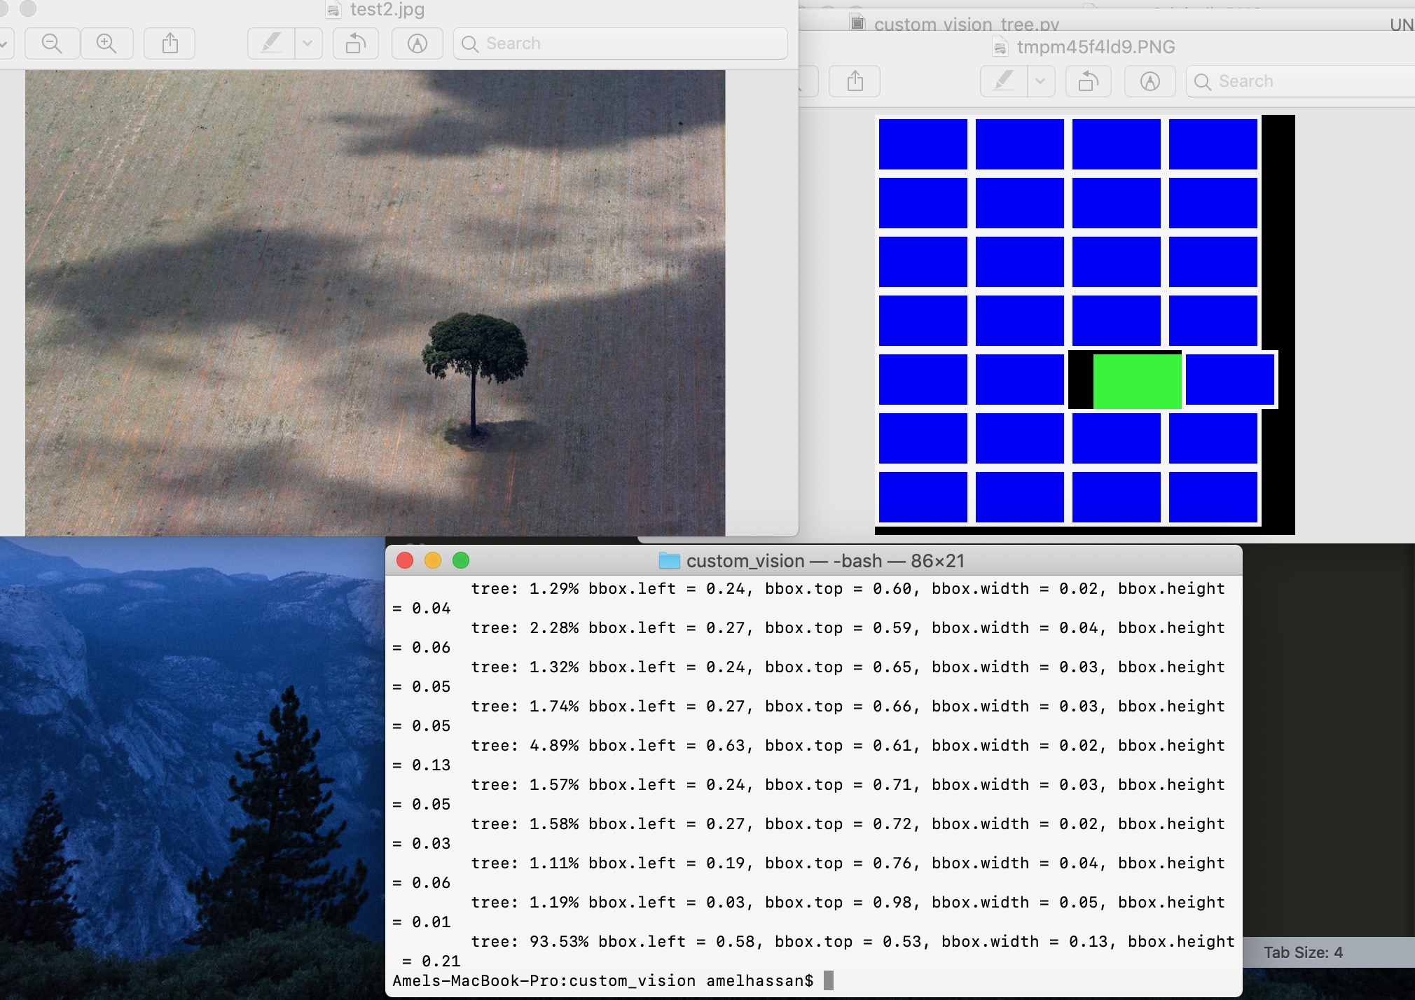
Task: Click rotate icon in tmpm45f4ld9.PNG toolbar
Action: (x=1088, y=81)
